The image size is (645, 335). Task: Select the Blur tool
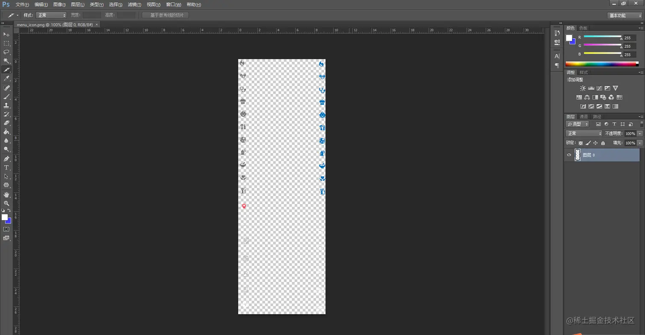click(x=6, y=140)
